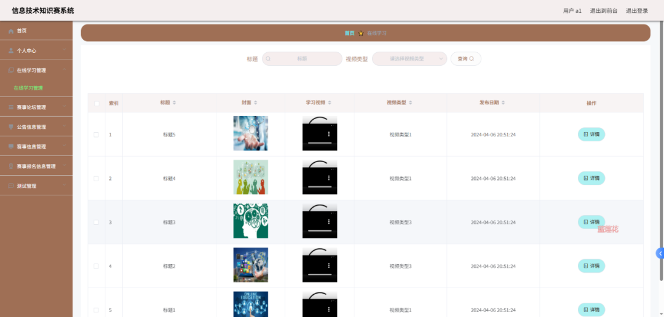Open cover image of 标题5
This screenshot has width=664, height=317.
pyautogui.click(x=251, y=133)
